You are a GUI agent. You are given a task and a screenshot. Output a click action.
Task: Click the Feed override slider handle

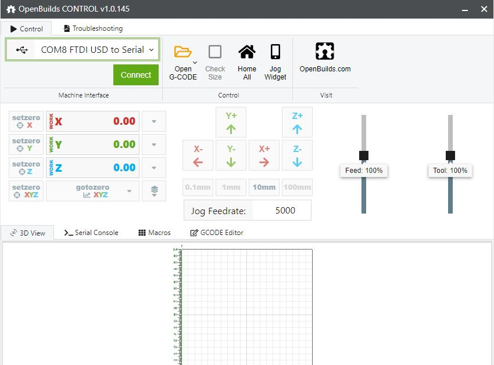tap(364, 156)
